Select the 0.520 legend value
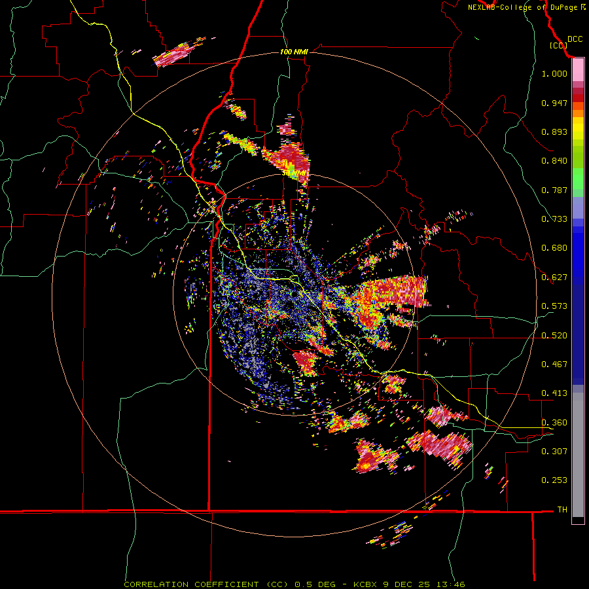This screenshot has width=589, height=589. click(554, 336)
